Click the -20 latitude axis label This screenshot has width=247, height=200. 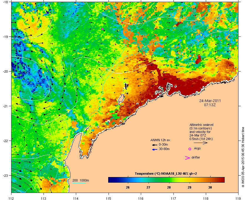[x=6, y=71]
